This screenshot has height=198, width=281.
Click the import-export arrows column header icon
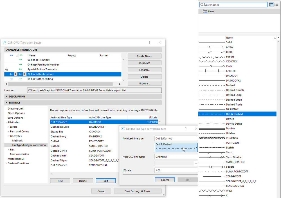(12, 55)
